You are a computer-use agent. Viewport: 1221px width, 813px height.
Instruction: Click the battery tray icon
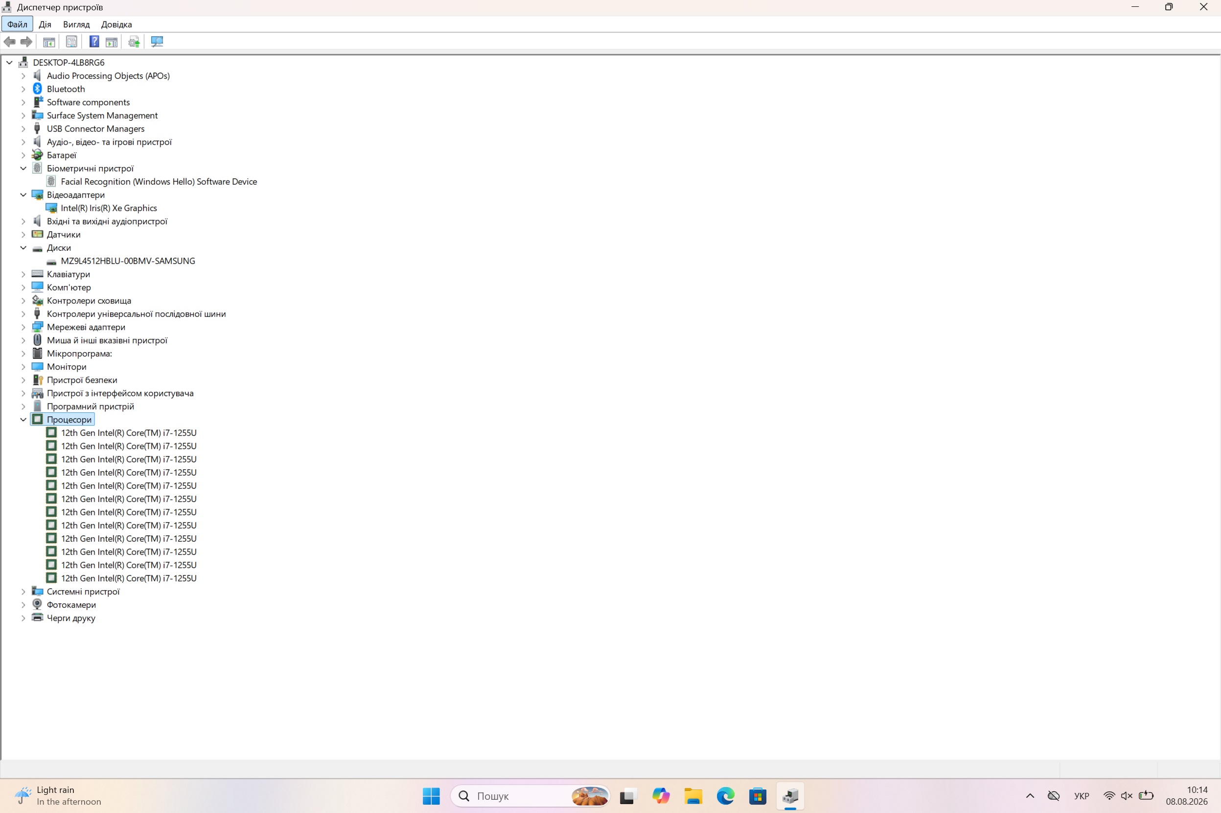1146,796
